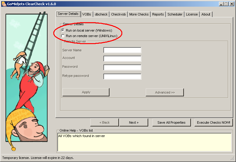Open the About tab

pyautogui.click(x=206, y=14)
